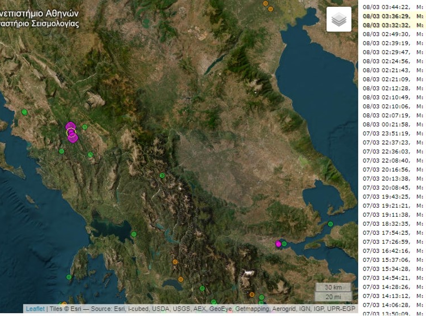
Task: Click green marker right of magenta cluster
Action: (x=84, y=127)
